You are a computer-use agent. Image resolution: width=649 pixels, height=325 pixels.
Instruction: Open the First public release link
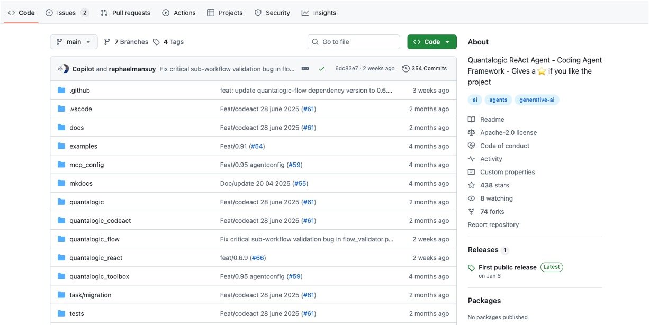[x=507, y=267]
